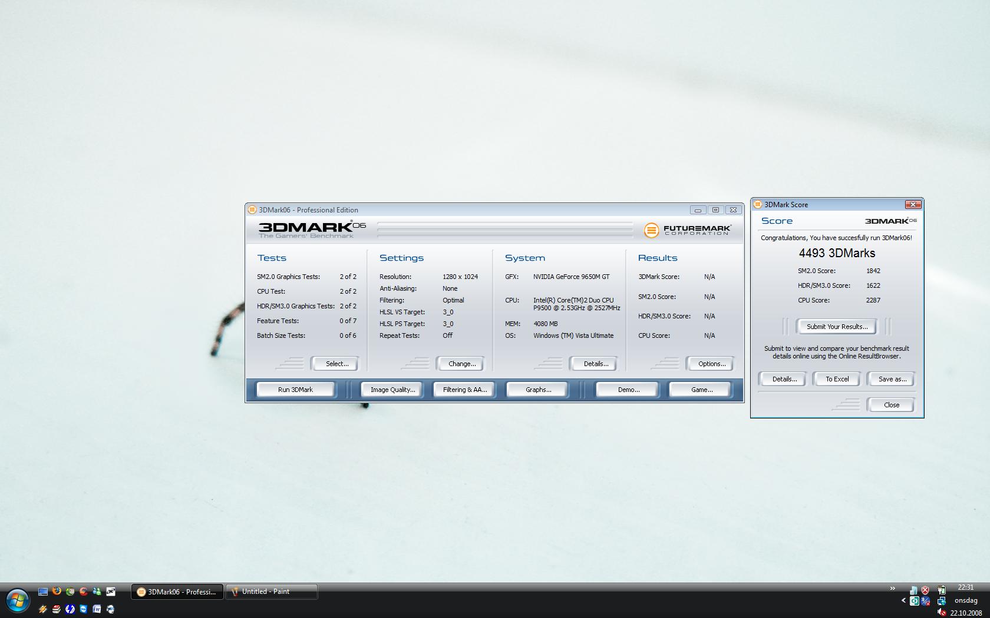Click the sidebar gadget tray icon

point(914,590)
